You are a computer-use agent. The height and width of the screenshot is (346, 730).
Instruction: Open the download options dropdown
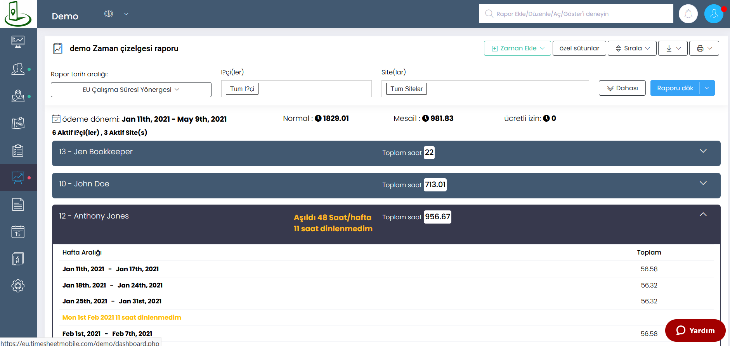click(673, 48)
